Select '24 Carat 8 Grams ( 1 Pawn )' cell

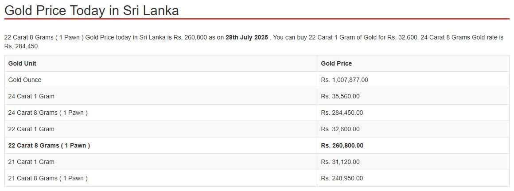tap(48, 113)
